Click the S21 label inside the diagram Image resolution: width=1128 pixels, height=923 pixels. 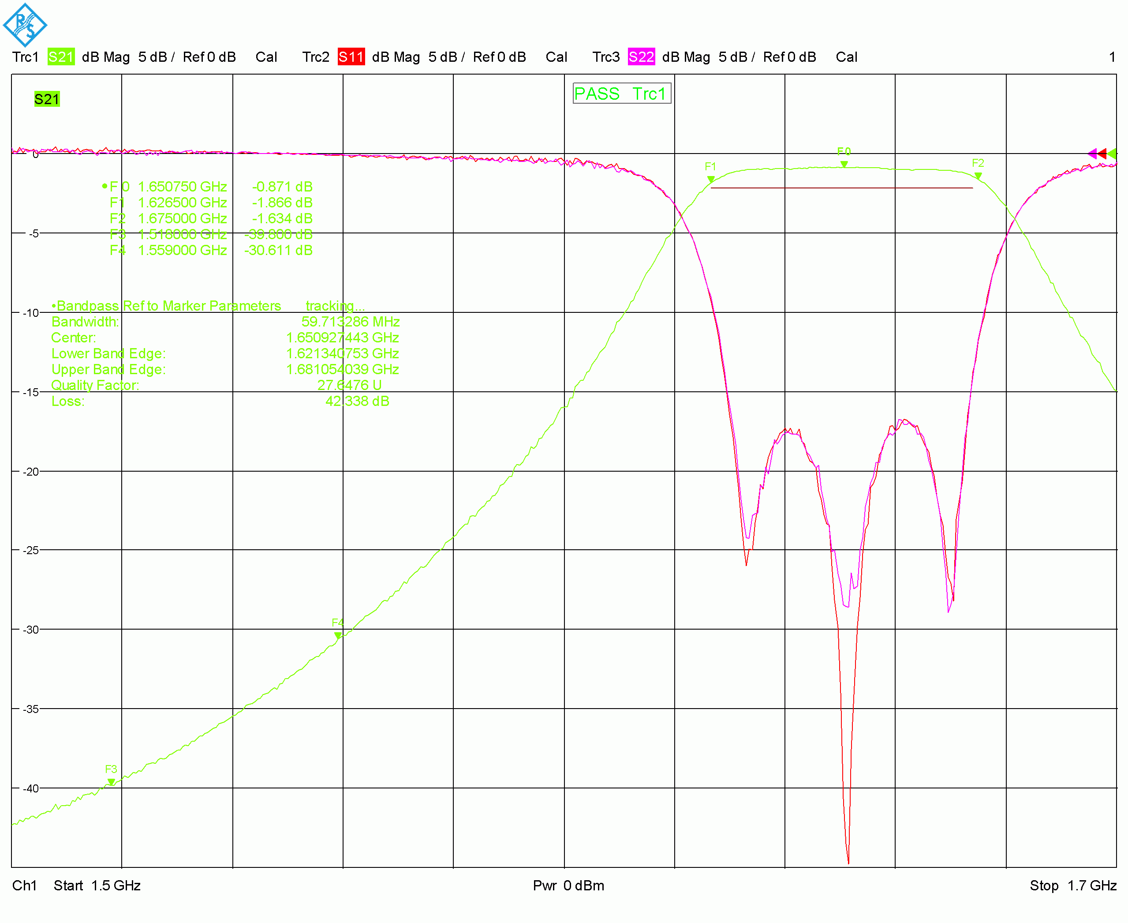pos(47,99)
